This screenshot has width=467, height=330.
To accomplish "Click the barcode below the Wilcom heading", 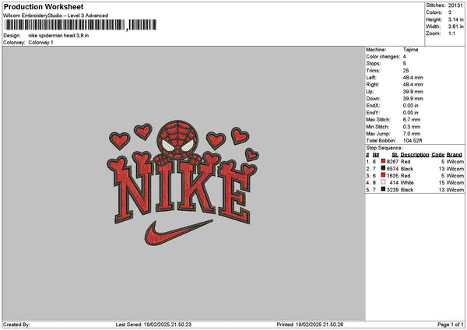I will pyautogui.click(x=80, y=25).
